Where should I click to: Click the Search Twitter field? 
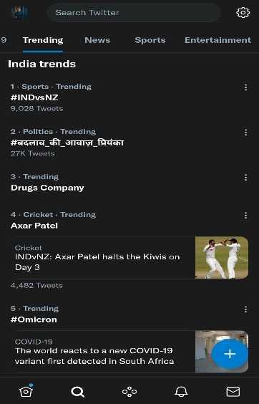[x=134, y=12]
